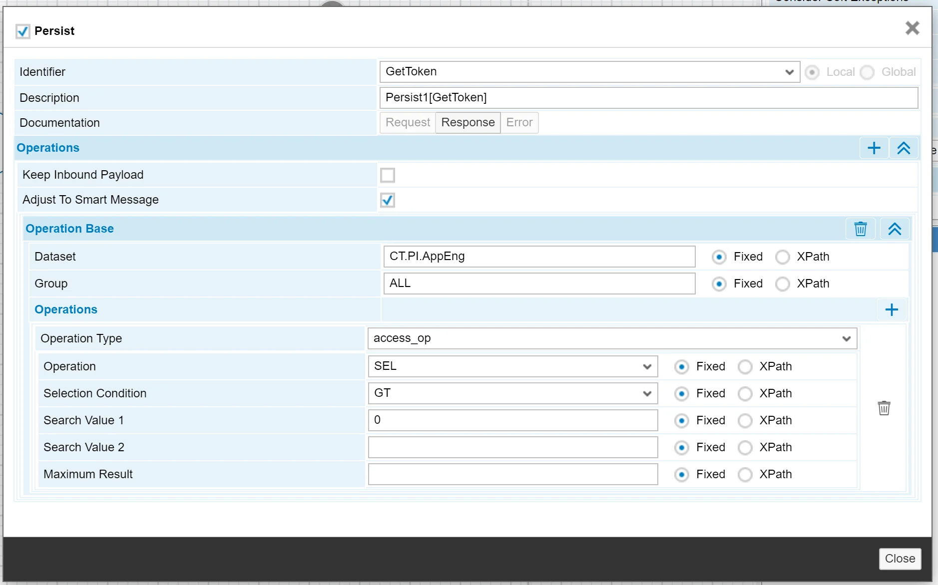This screenshot has width=938, height=585.
Task: Collapse the top Operations section
Action: pos(904,148)
